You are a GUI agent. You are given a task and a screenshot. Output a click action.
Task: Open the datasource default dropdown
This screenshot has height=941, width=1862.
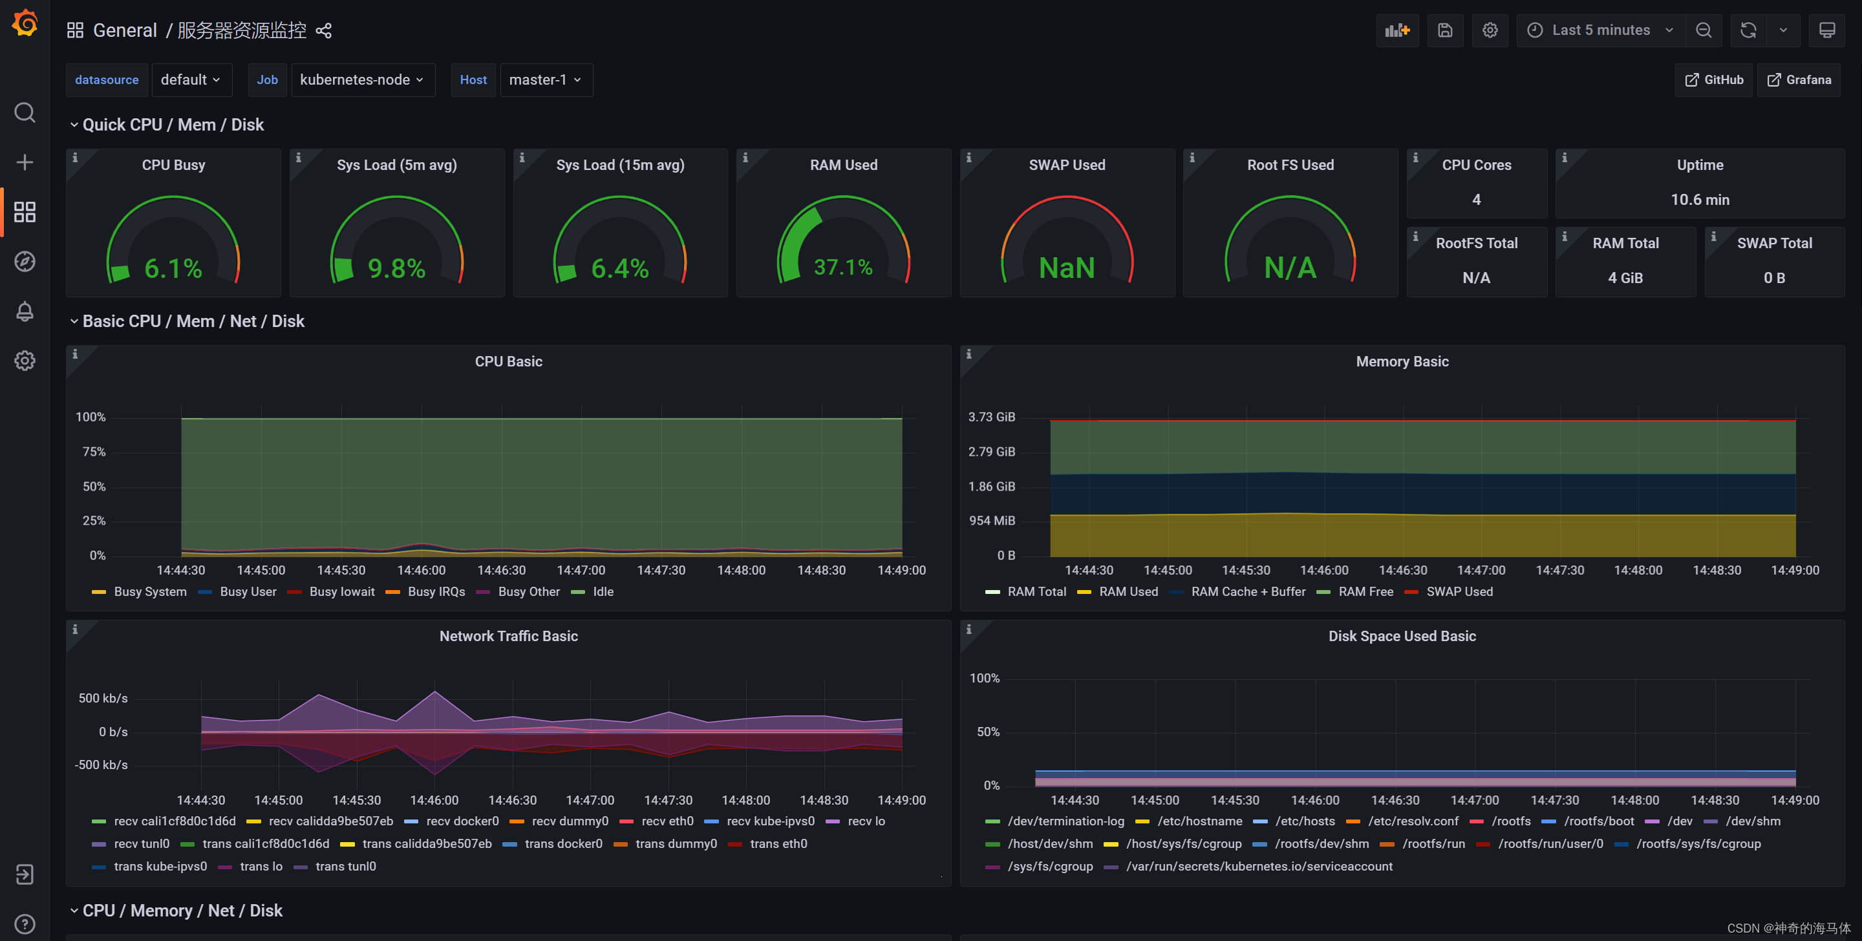point(191,79)
